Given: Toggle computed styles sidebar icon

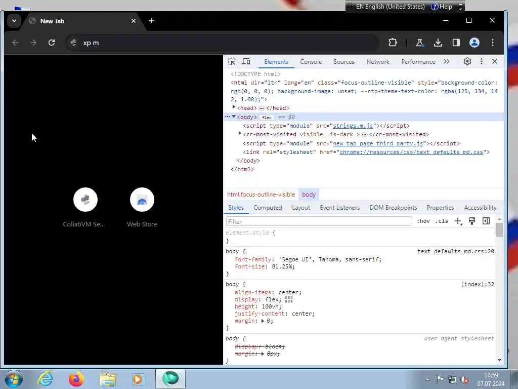Looking at the screenshot, I should click(486, 221).
